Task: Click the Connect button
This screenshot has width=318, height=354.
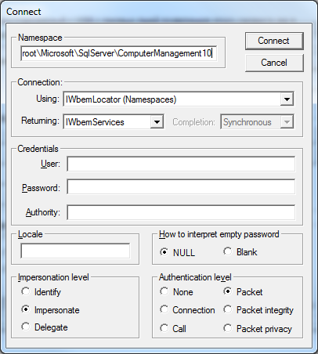Action: coord(274,41)
